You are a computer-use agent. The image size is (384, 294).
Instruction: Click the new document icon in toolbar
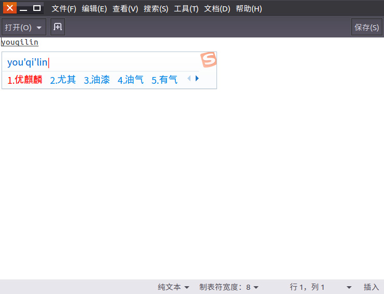(58, 27)
